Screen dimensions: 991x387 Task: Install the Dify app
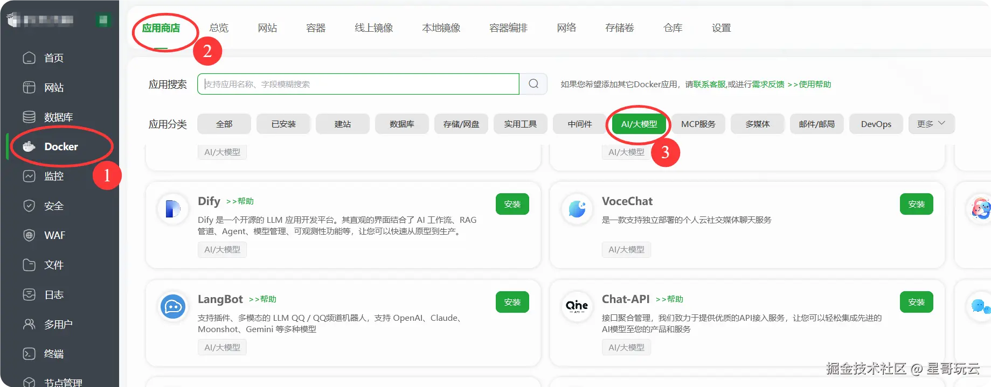pos(512,204)
